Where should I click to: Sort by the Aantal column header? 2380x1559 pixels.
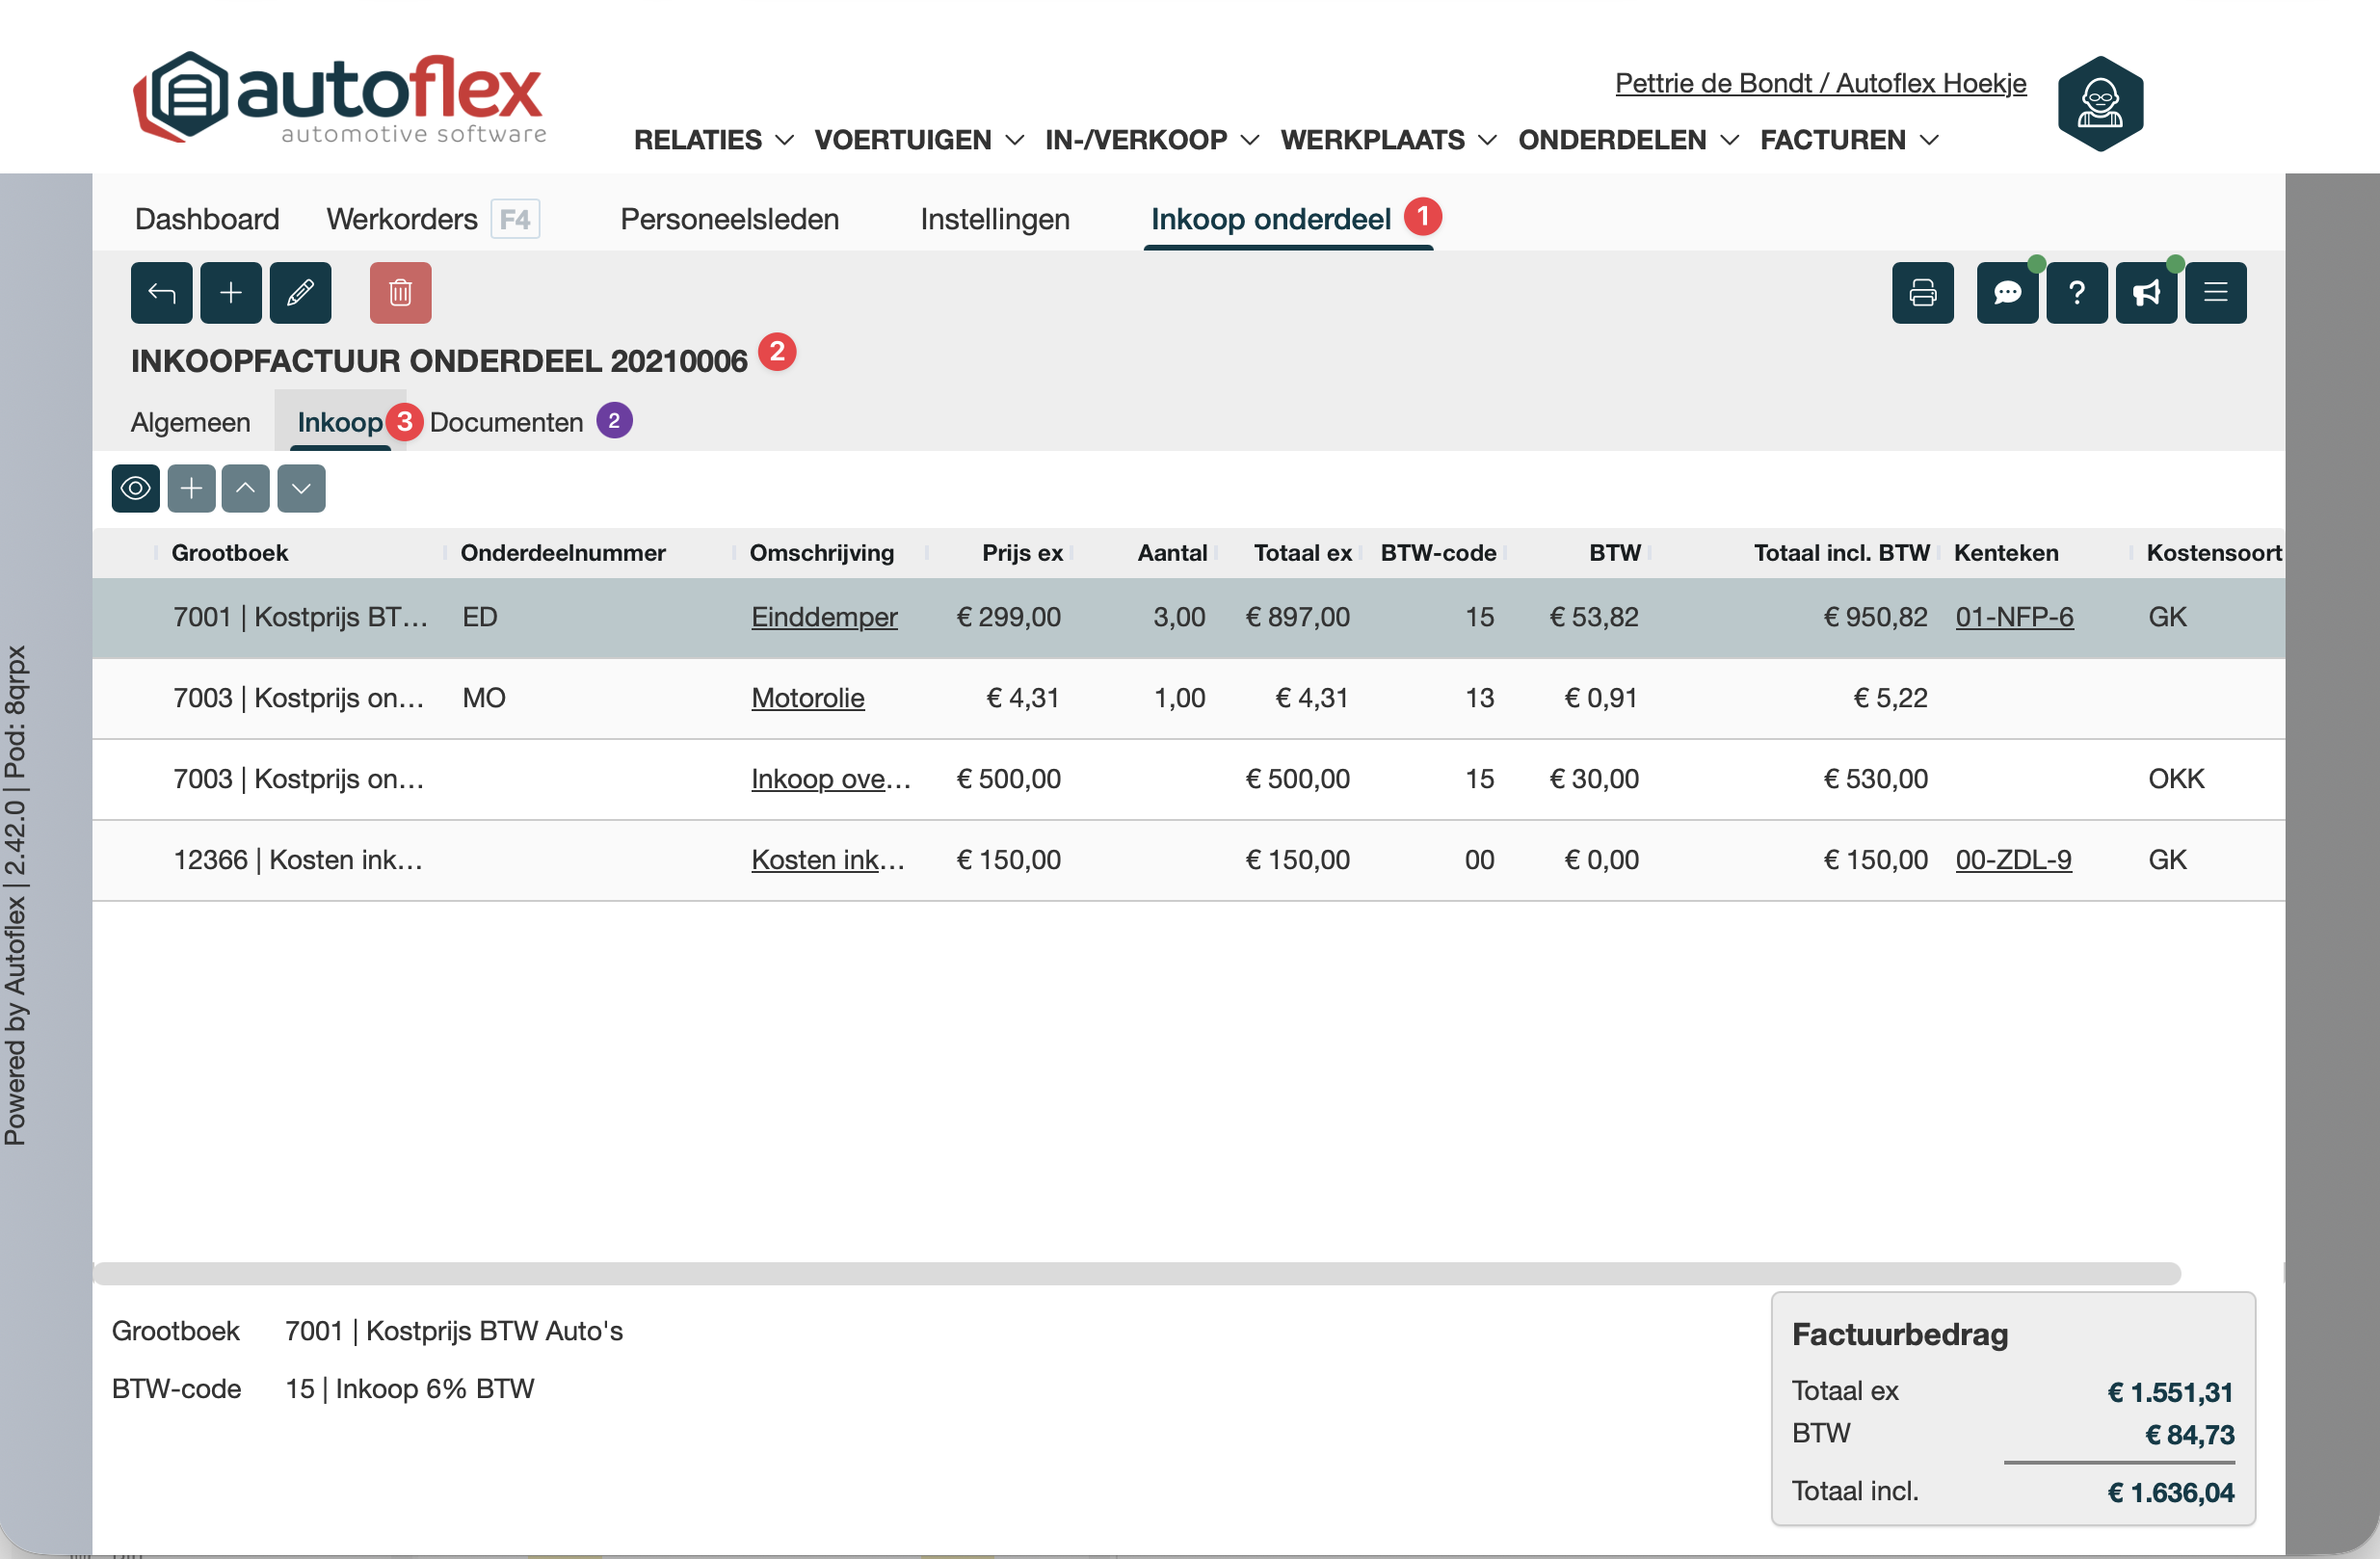point(1172,553)
